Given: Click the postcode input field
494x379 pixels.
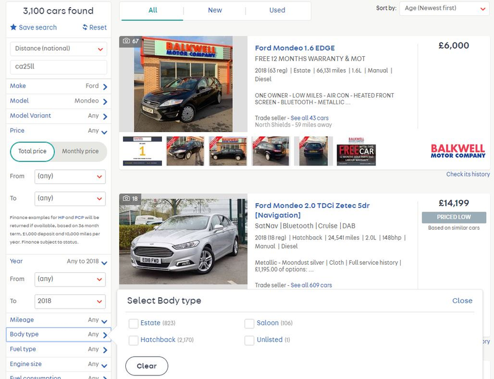Looking at the screenshot, I should point(59,67).
